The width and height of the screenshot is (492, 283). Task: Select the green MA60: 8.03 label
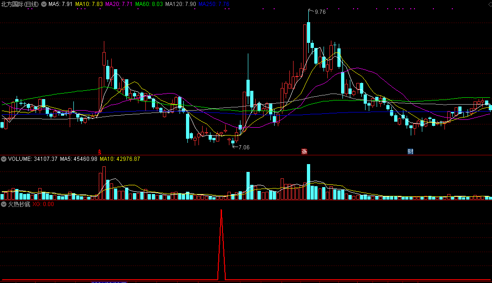149,4
